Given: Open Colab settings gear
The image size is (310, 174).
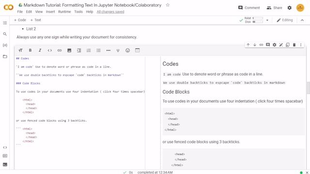Looking at the screenshot, I should (290, 8).
